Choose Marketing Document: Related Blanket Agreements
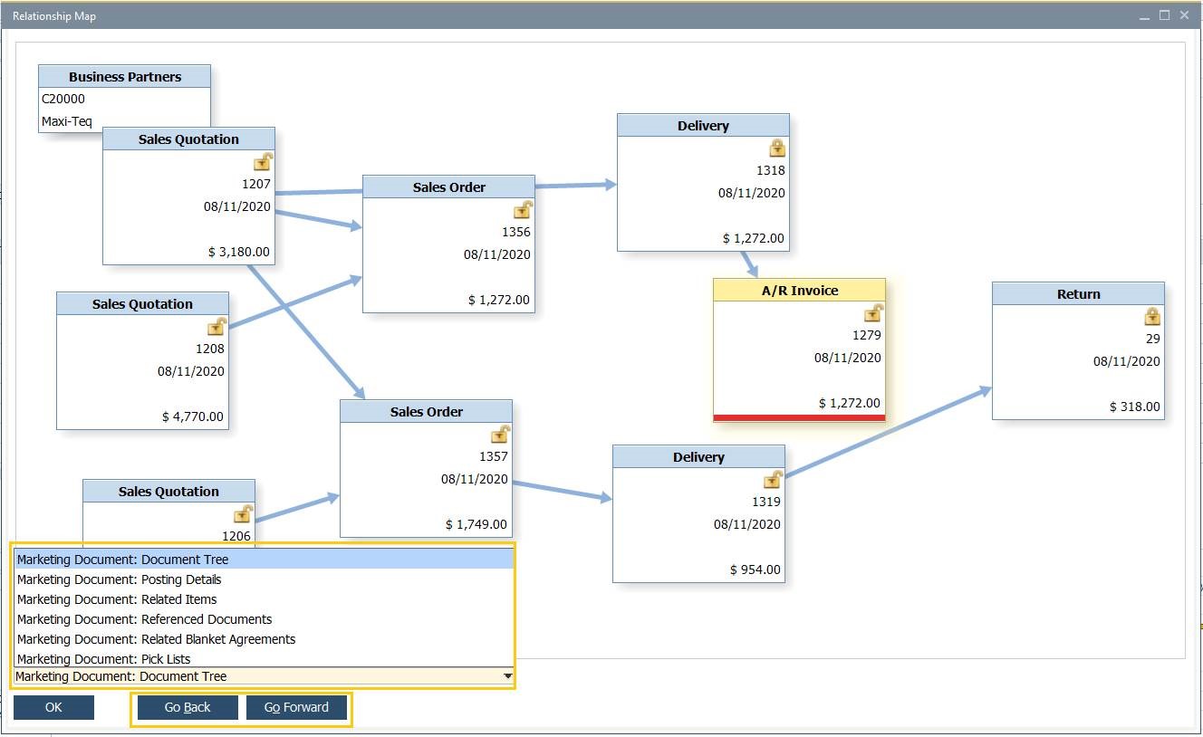Viewport: 1203px width, 737px height. point(156,639)
